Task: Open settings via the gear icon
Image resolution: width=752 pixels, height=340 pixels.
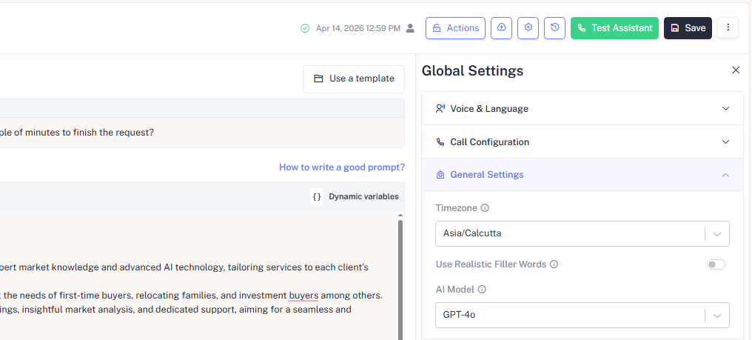Action: coord(528,28)
